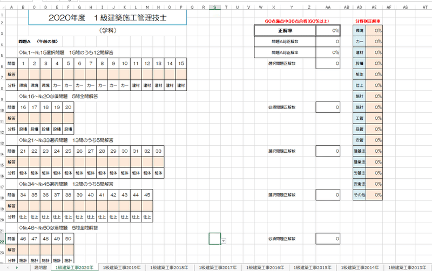
Task: Select the answer cell below question 33
Action: (158, 162)
